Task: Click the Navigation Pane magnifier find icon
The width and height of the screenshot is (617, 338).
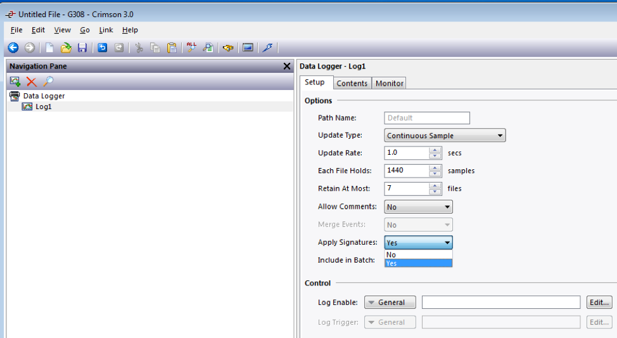Action: pos(48,82)
